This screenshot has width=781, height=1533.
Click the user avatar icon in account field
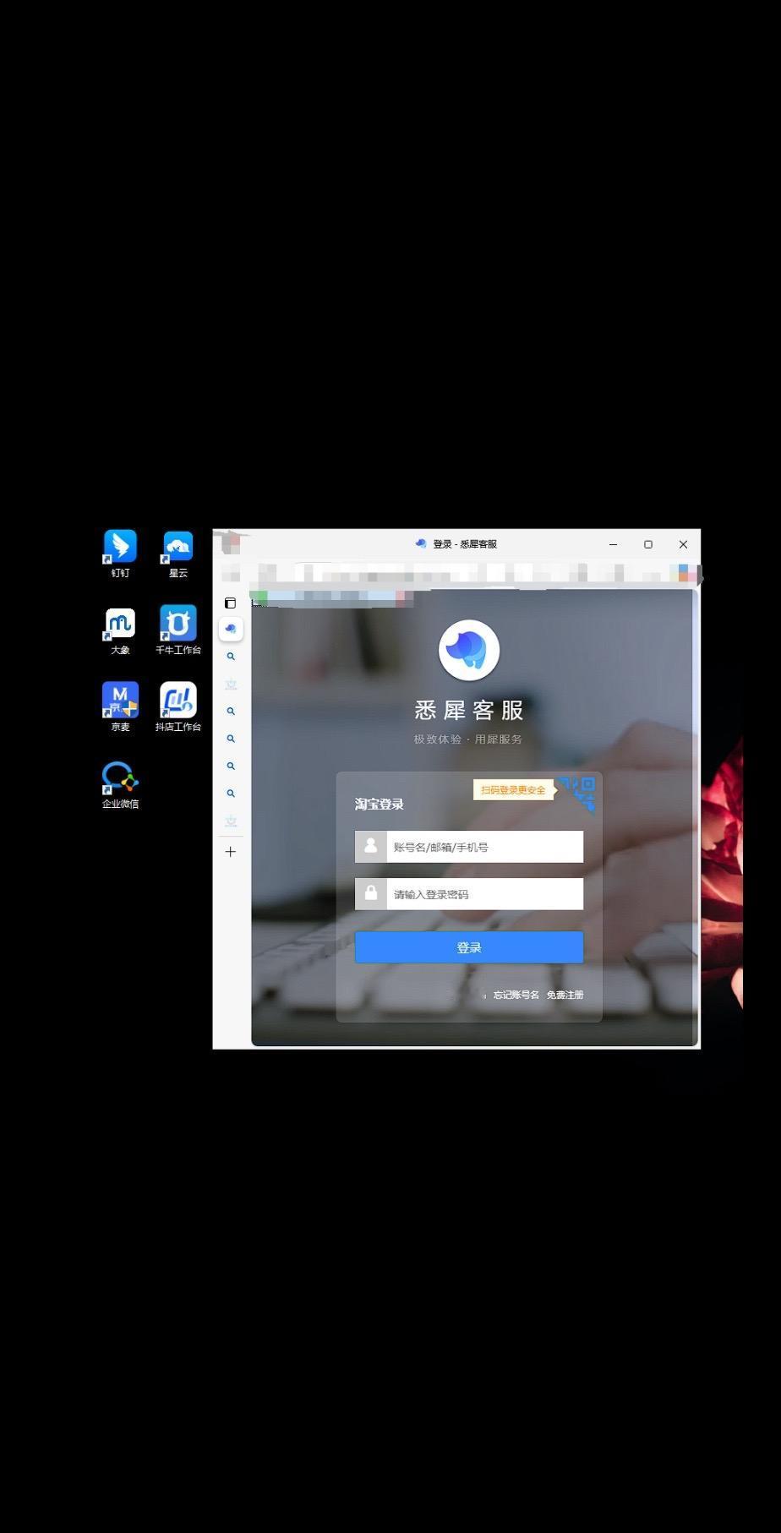tap(370, 846)
